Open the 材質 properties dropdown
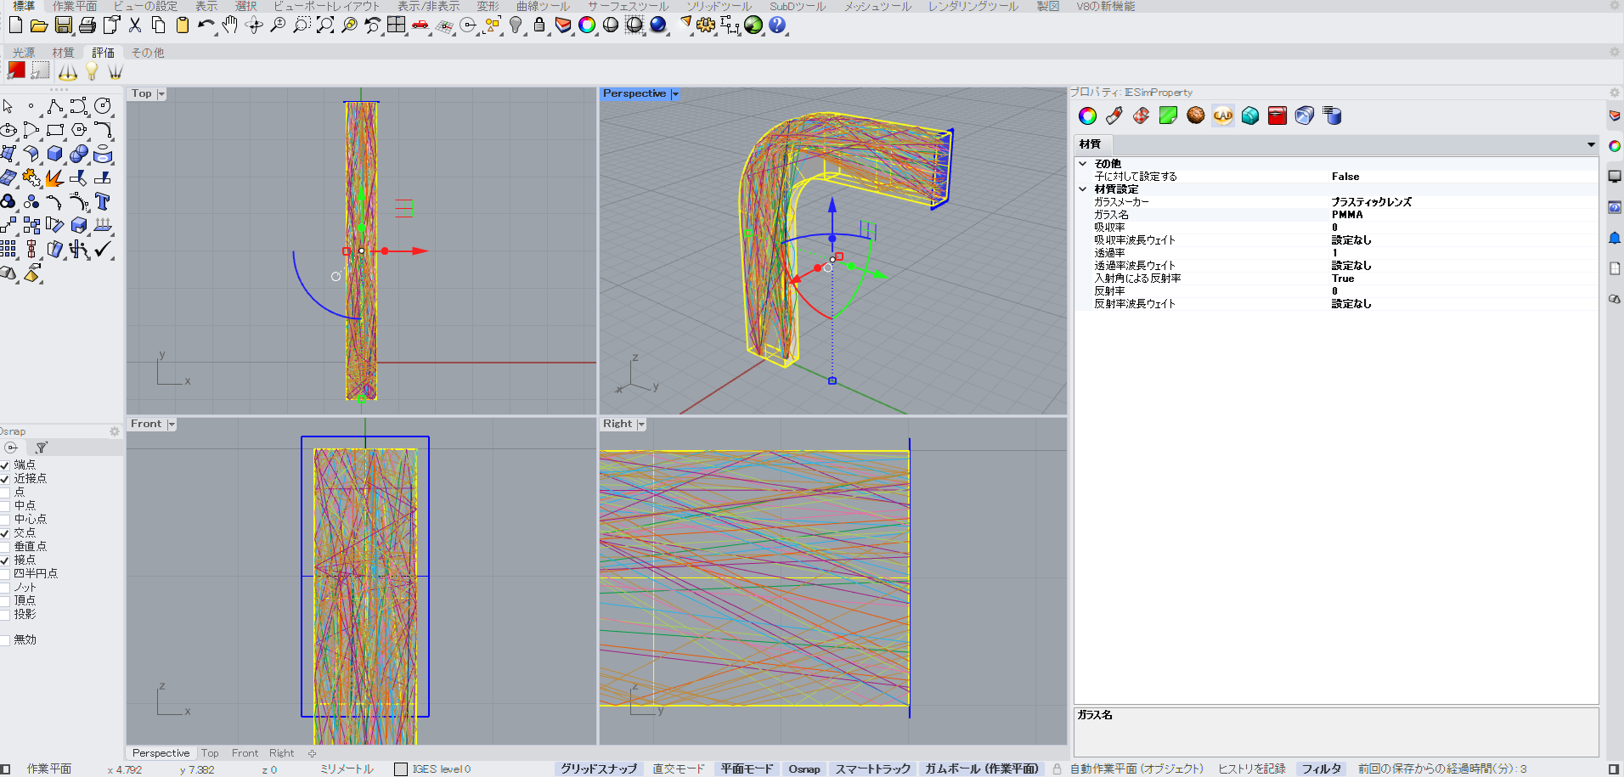Screen dimensions: 1624x777 pos(1589,144)
